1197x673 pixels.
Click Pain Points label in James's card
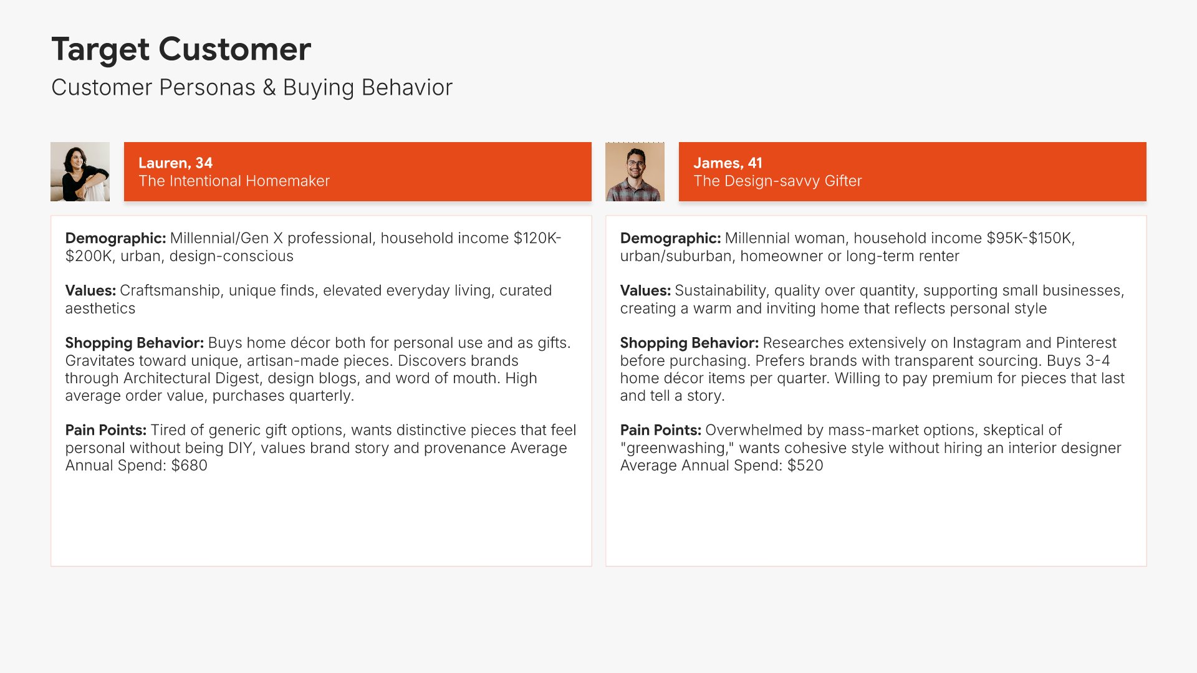660,431
